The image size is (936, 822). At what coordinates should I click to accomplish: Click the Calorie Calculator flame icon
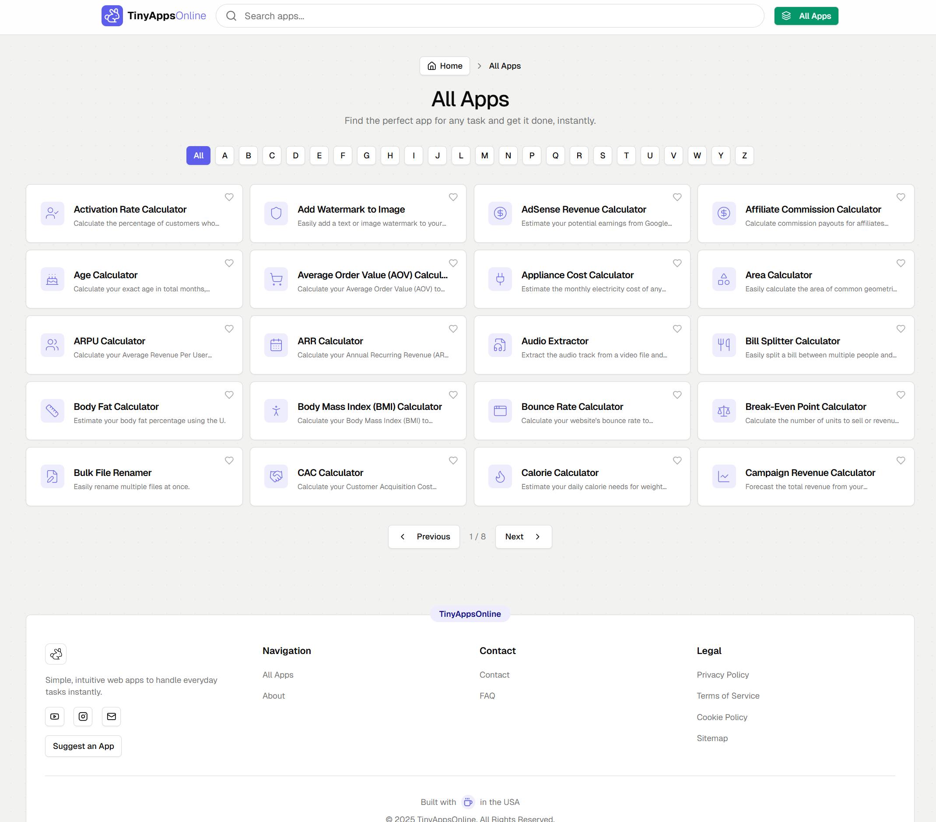tap(500, 476)
